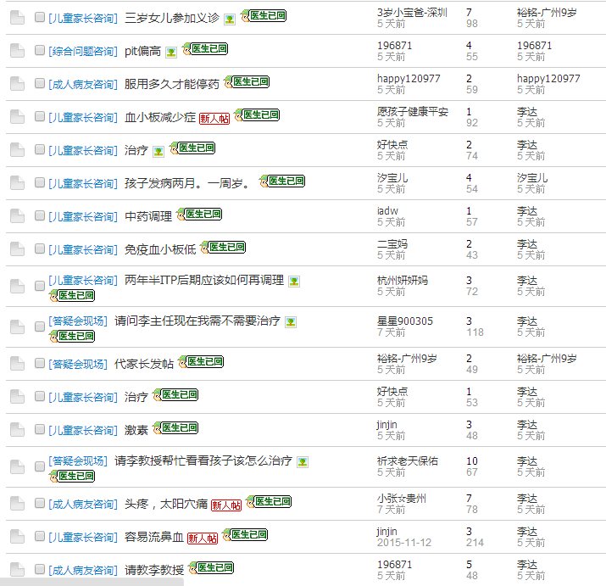Click the 医生已回 badge on 孩子发病两月 thread
The width and height of the screenshot is (606, 586).
click(282, 181)
